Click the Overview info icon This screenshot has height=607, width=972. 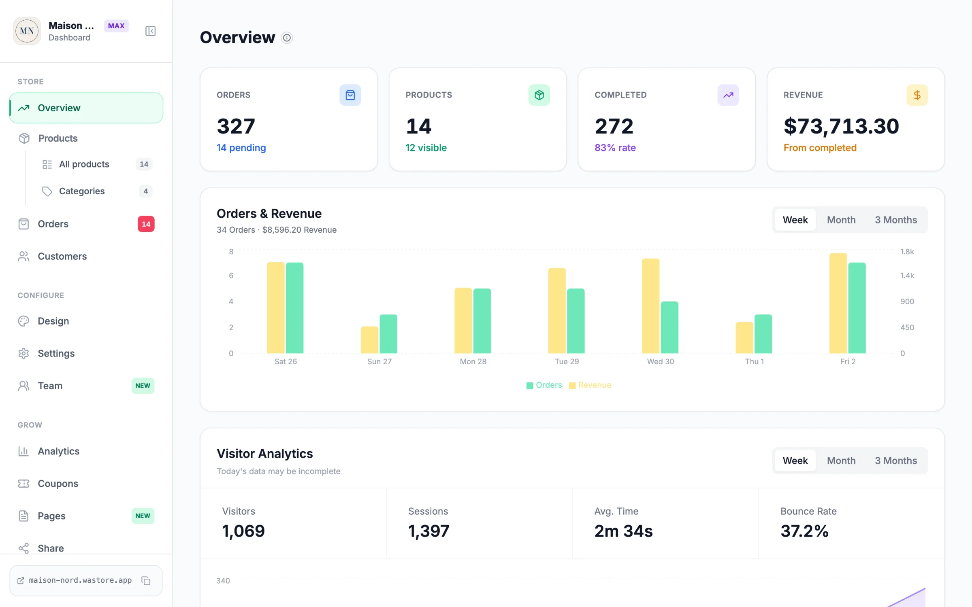click(287, 38)
